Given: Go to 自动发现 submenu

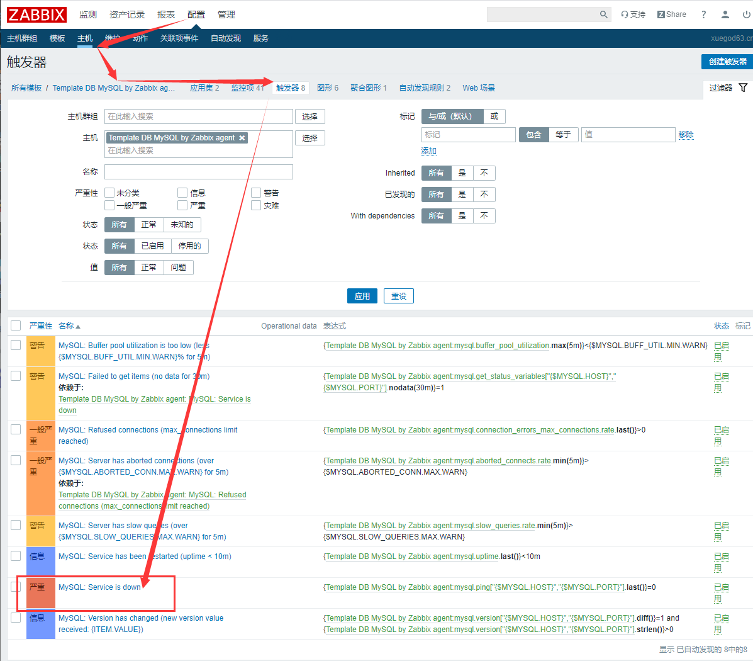Looking at the screenshot, I should (226, 38).
